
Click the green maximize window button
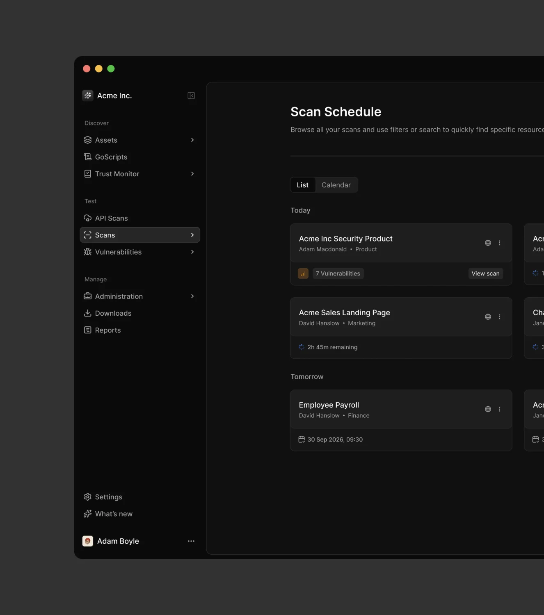[111, 68]
